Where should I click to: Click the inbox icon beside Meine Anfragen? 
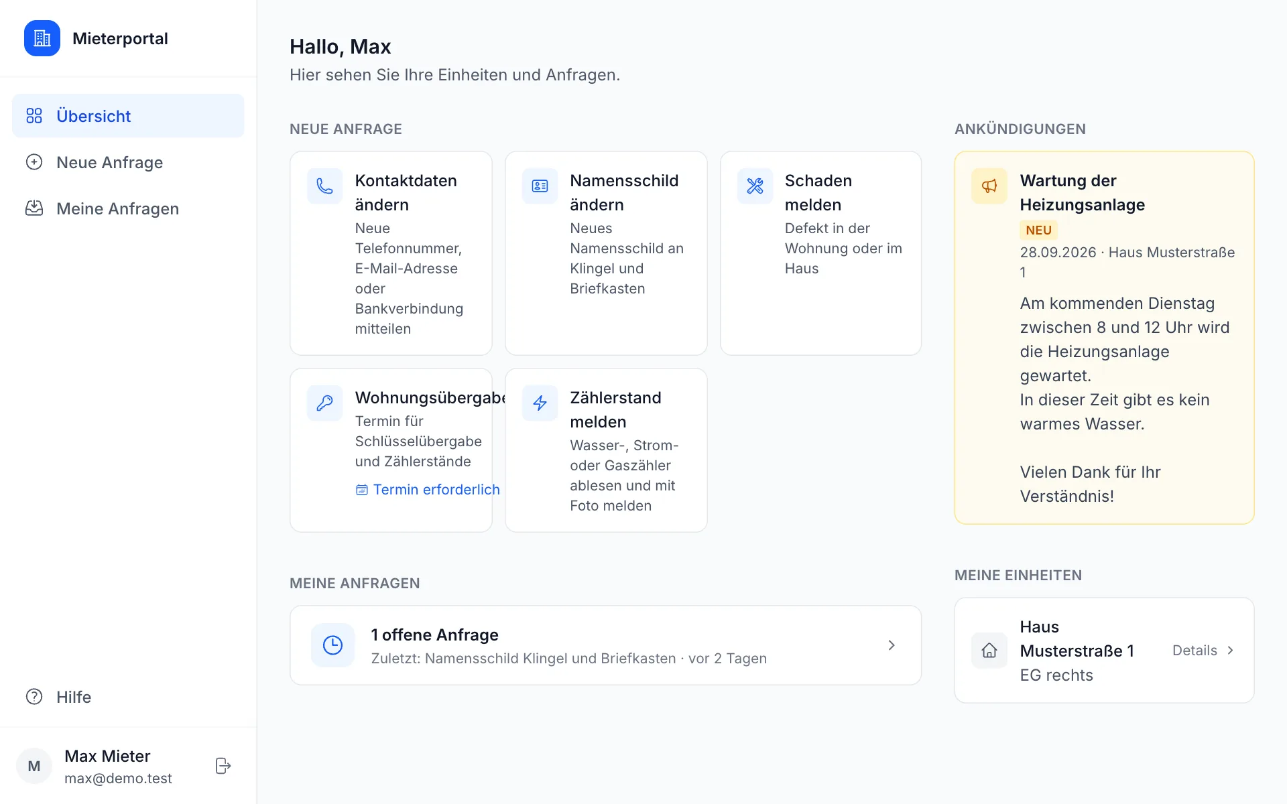[x=34, y=208]
